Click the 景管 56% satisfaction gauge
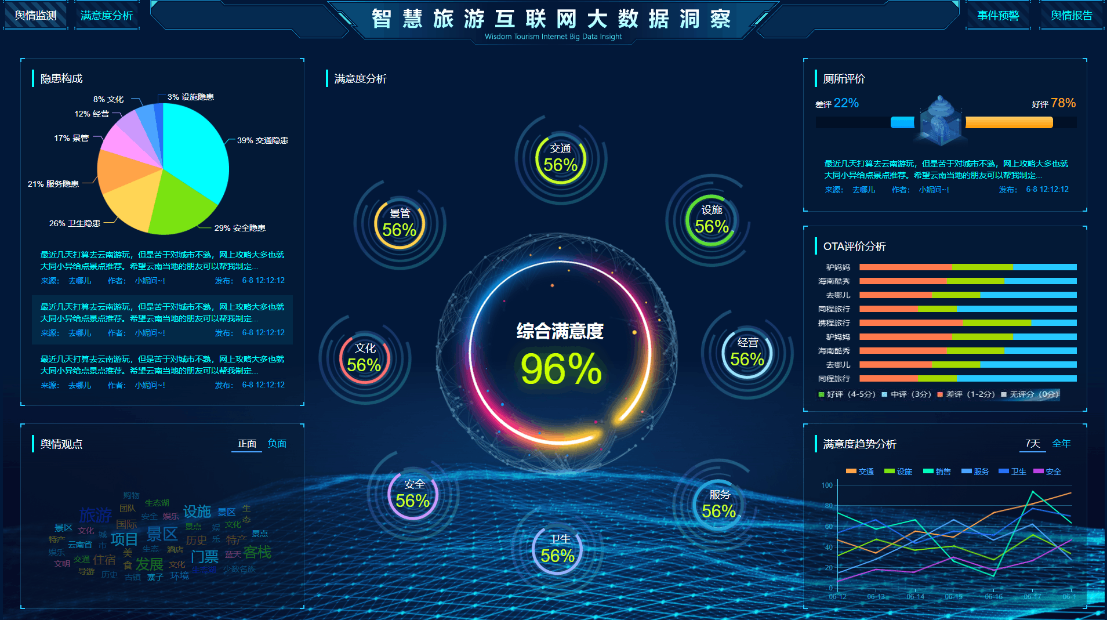 (x=400, y=223)
